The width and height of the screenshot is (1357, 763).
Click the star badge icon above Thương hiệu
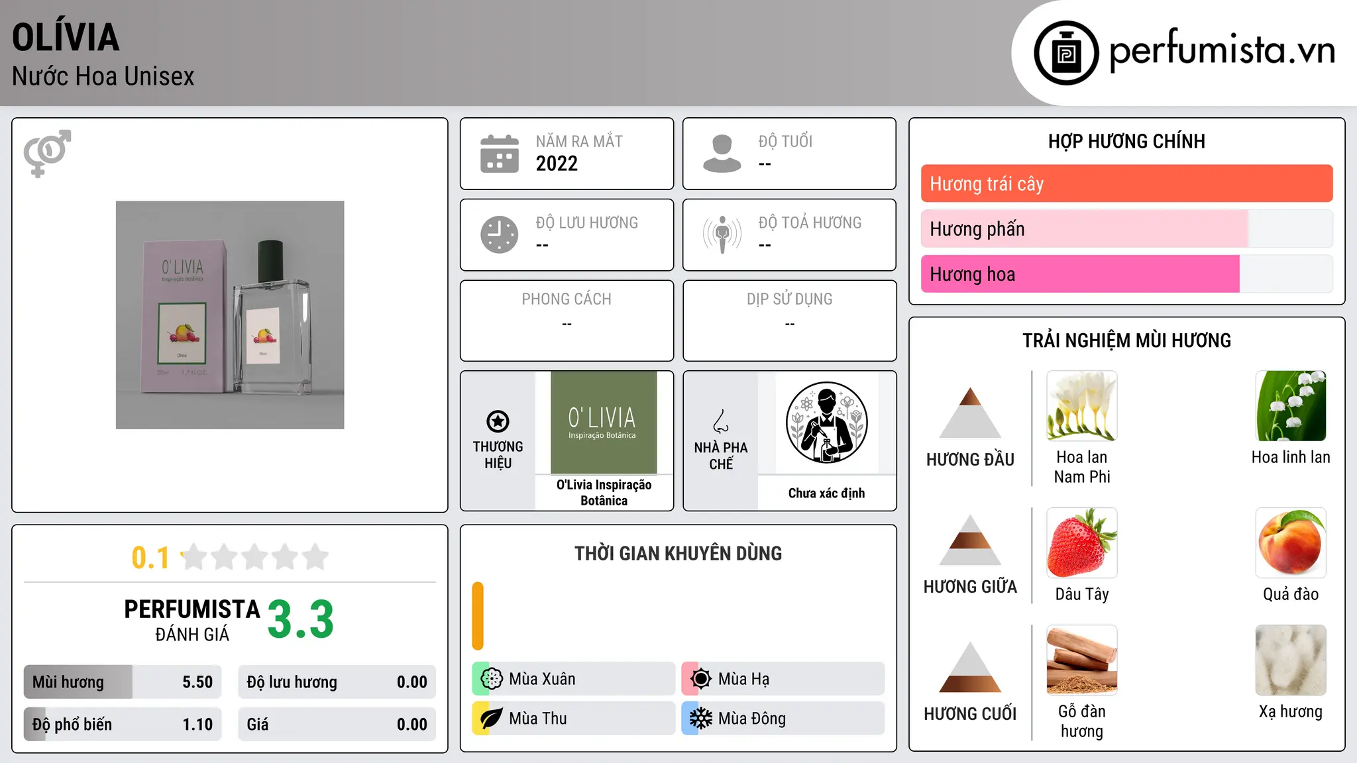(x=498, y=421)
